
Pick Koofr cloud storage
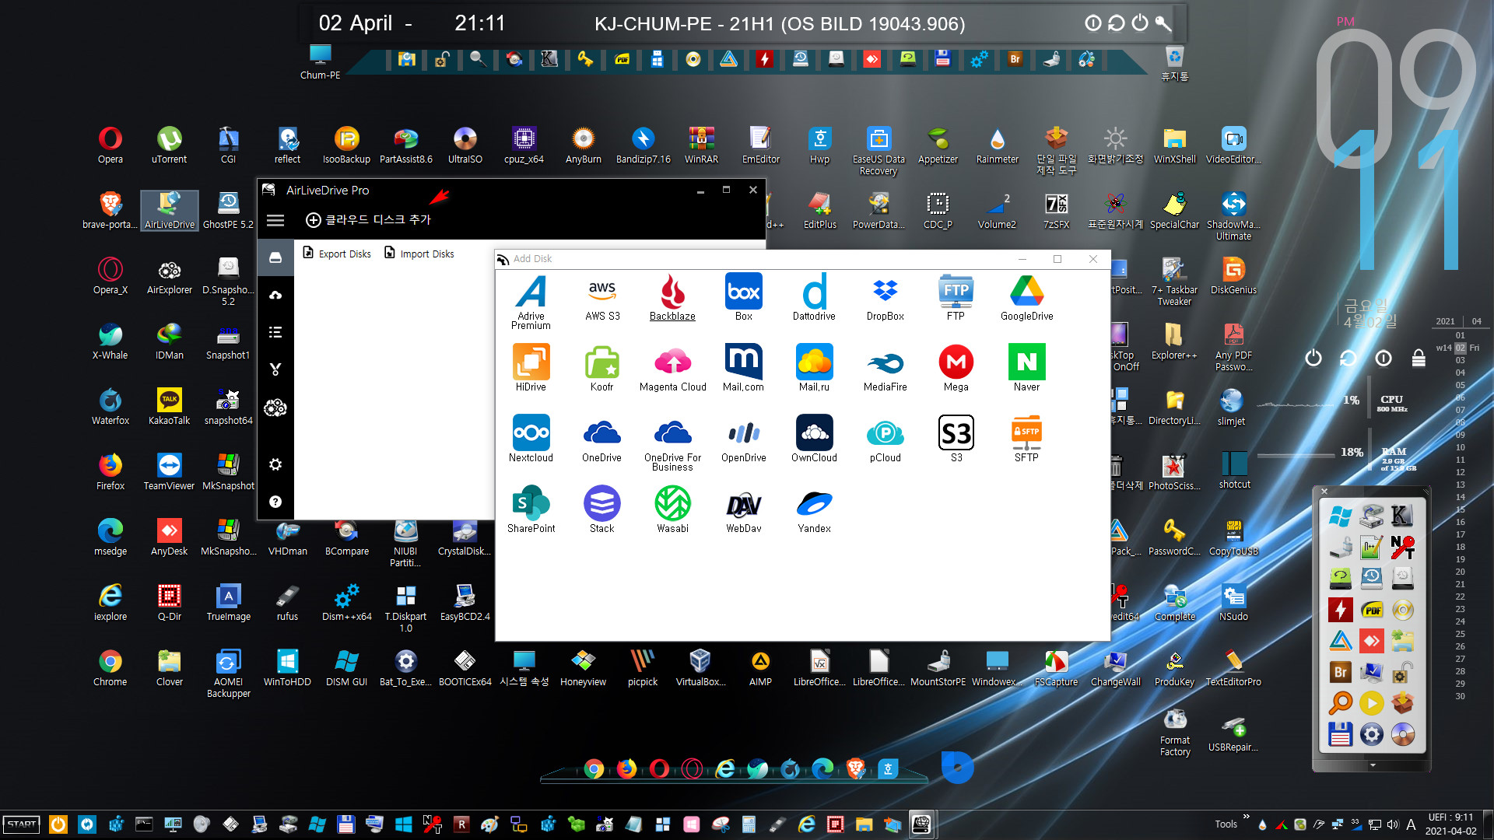coord(602,368)
